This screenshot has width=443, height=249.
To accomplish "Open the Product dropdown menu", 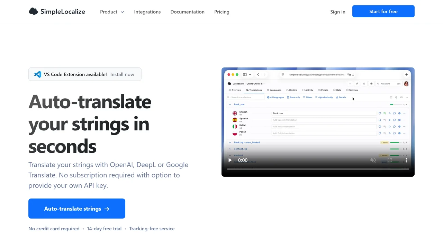I will tap(112, 12).
